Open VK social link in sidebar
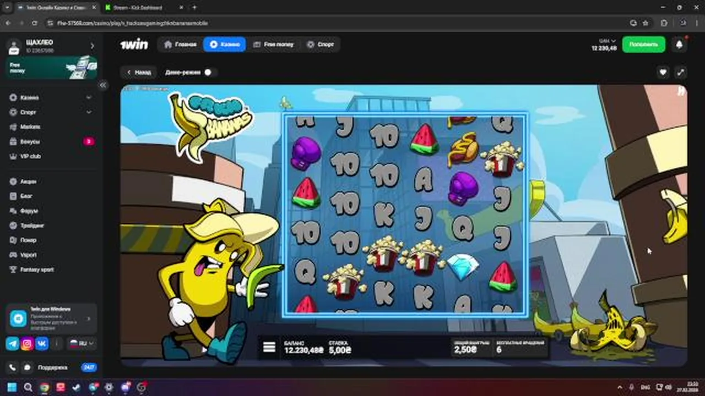The width and height of the screenshot is (705, 396). [42, 343]
